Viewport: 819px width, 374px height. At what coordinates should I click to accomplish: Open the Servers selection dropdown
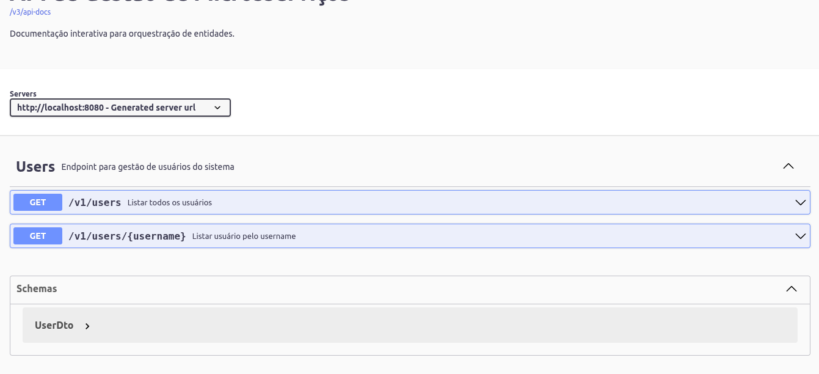tap(120, 107)
